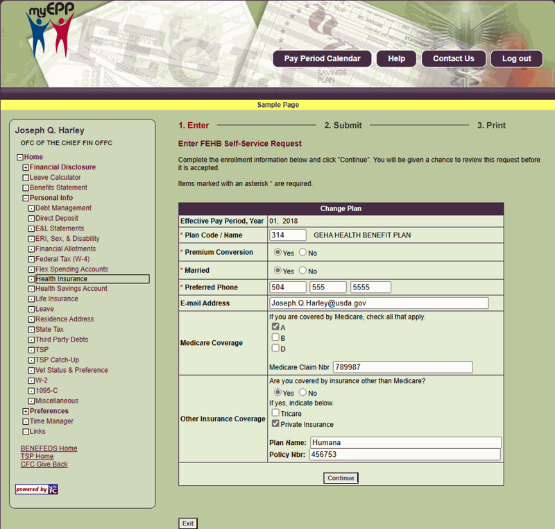Open the TSP item in sidebar

(42, 350)
